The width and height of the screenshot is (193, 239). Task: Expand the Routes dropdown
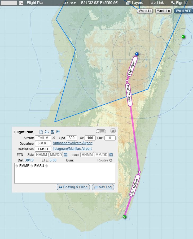pyautogui.click(x=105, y=160)
